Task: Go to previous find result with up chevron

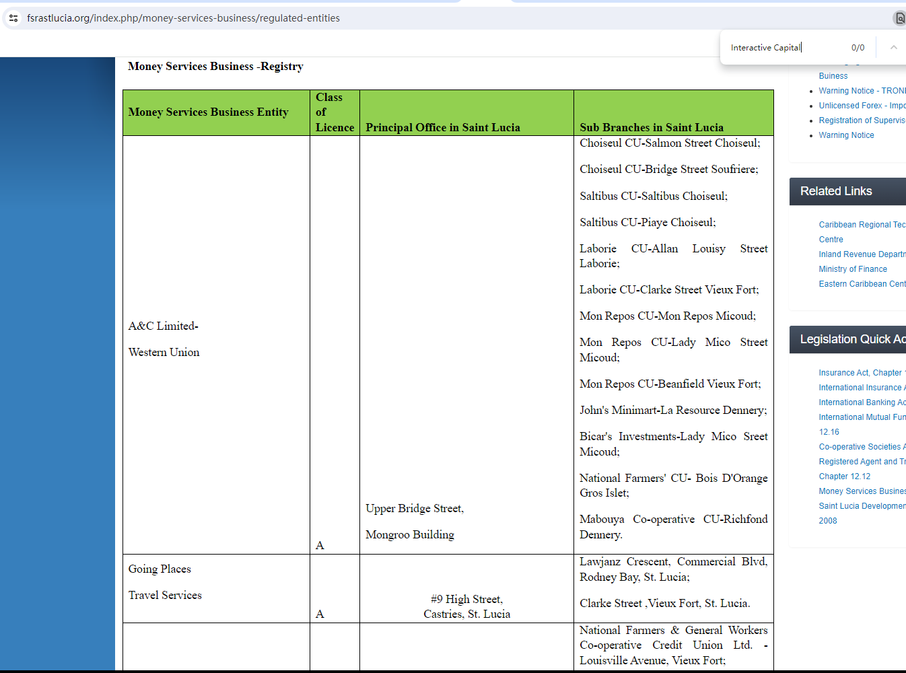Action: point(894,47)
